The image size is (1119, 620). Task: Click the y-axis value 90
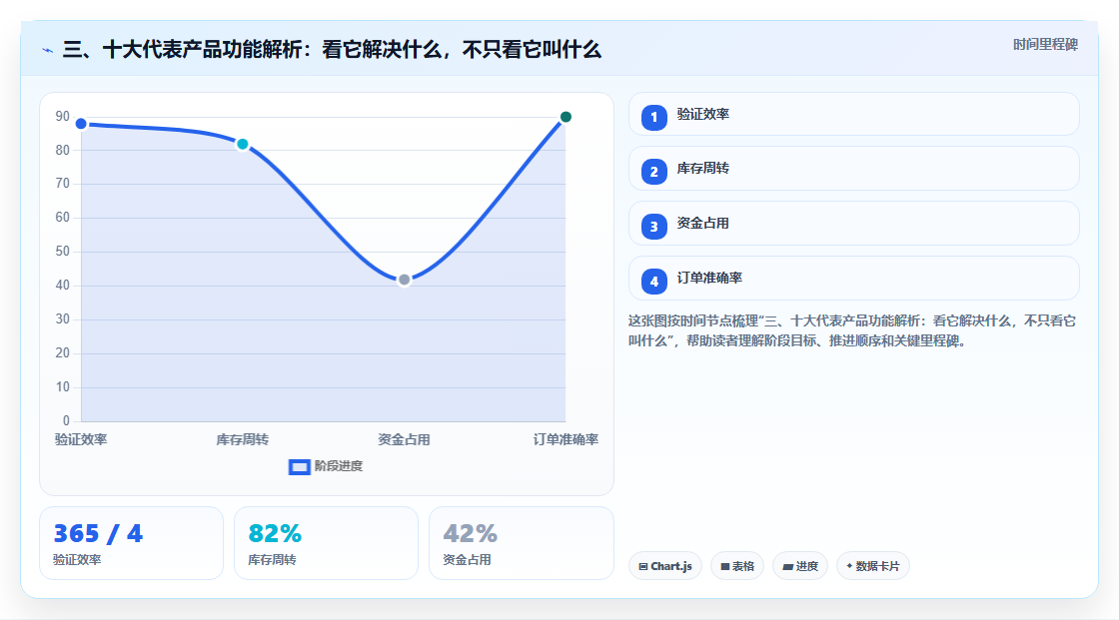point(63,116)
